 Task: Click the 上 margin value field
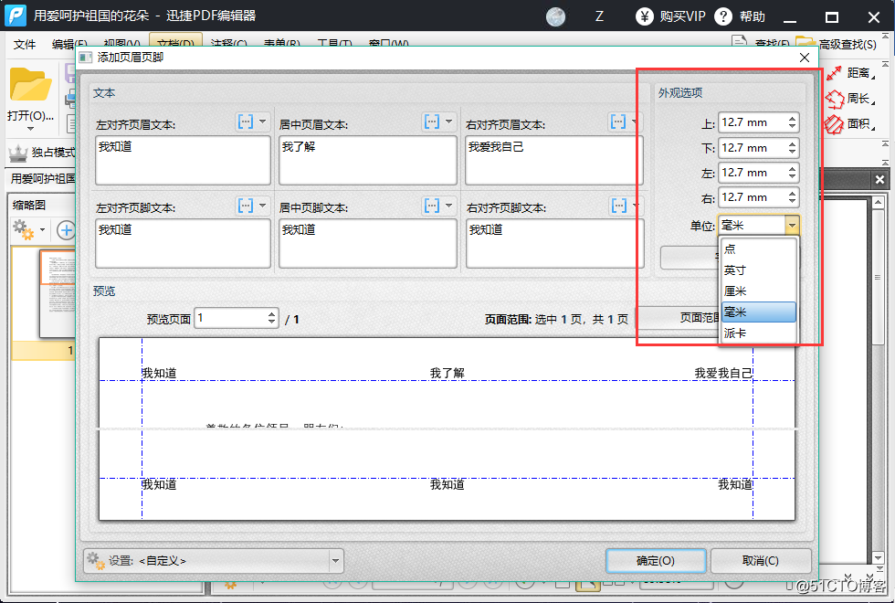[x=753, y=122]
